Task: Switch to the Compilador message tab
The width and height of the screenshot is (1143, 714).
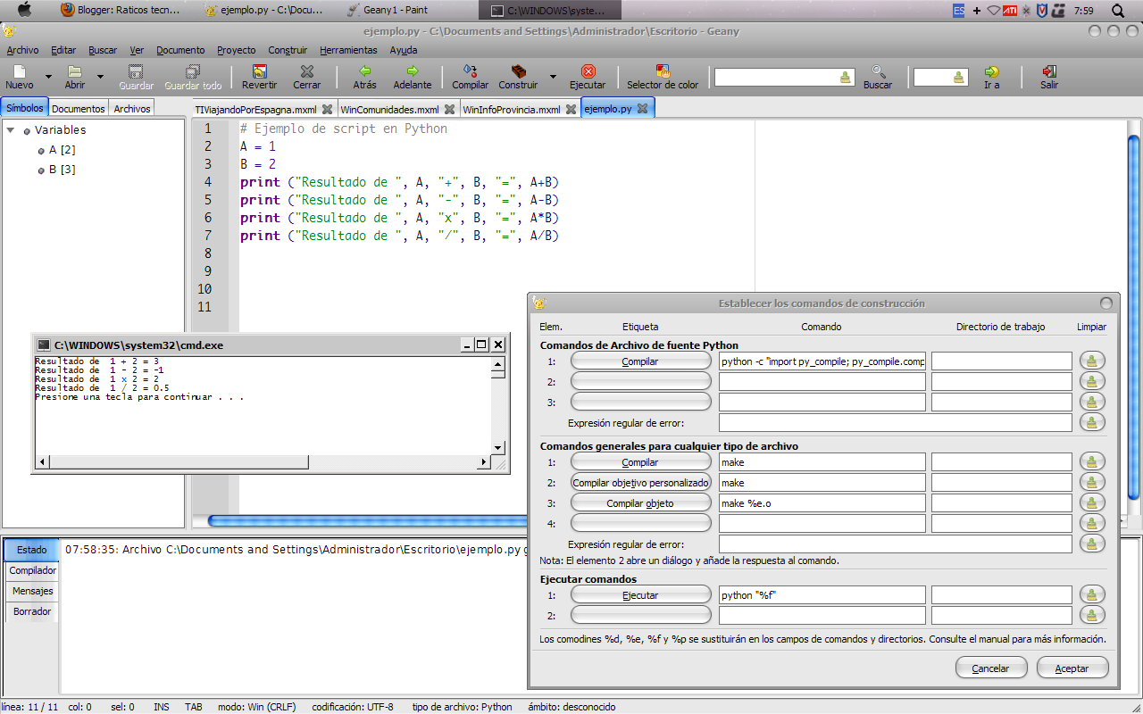Action: (x=32, y=570)
